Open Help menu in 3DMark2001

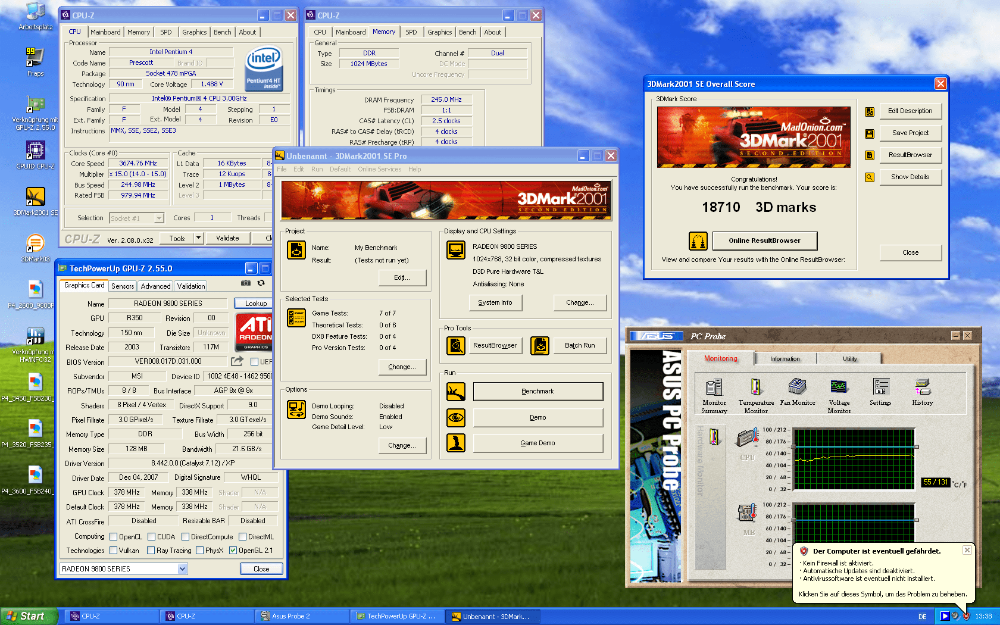coord(414,169)
